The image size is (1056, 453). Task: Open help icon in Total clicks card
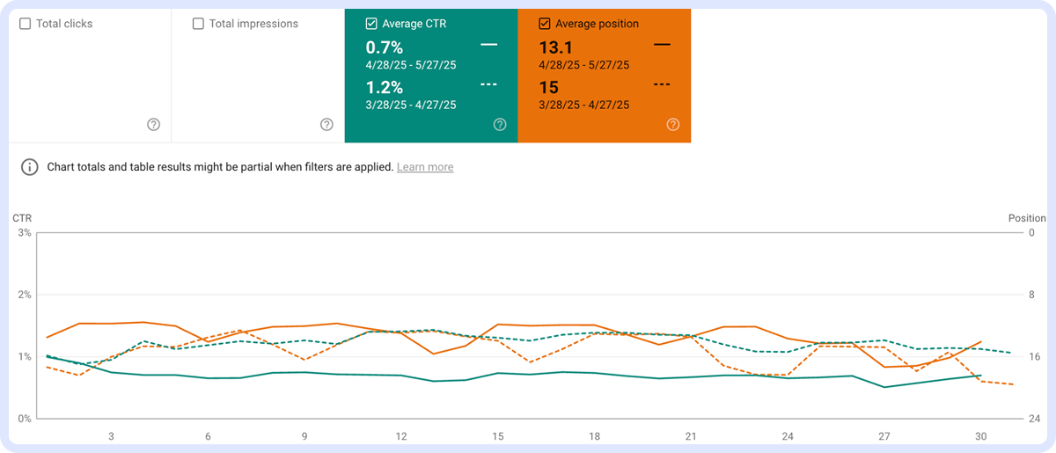tap(153, 125)
